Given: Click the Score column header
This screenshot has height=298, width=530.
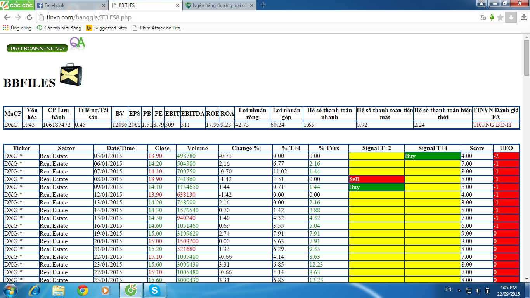Looking at the screenshot, I should (477, 148).
